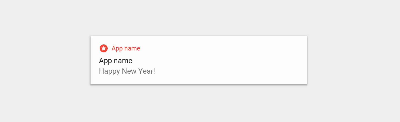Click the red star app icon
The image size is (400, 122).
104,48
